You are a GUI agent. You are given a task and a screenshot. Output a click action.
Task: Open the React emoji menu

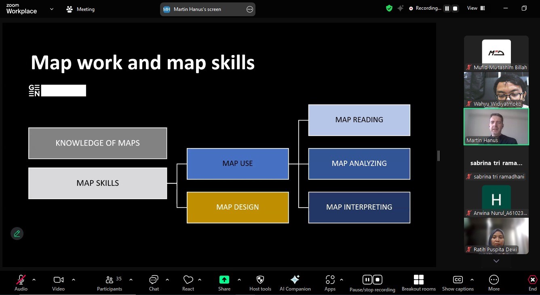188,283
